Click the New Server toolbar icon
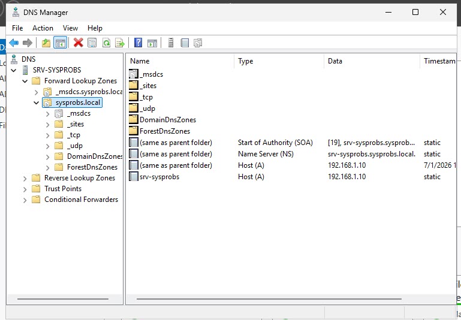Image resolution: width=461 pixels, height=320 pixels. 171,43
